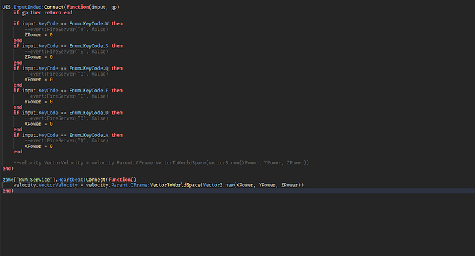Click 'XPower = 0' under KeyCode.A
Viewport: 475px width, 256px height.
click(x=39, y=147)
